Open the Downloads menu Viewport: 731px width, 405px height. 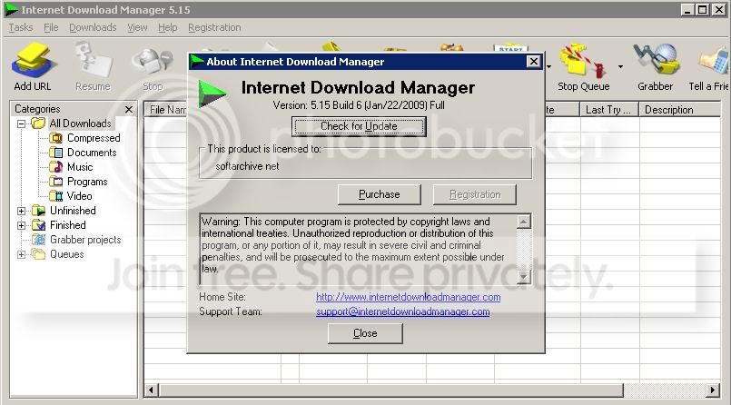(x=93, y=27)
